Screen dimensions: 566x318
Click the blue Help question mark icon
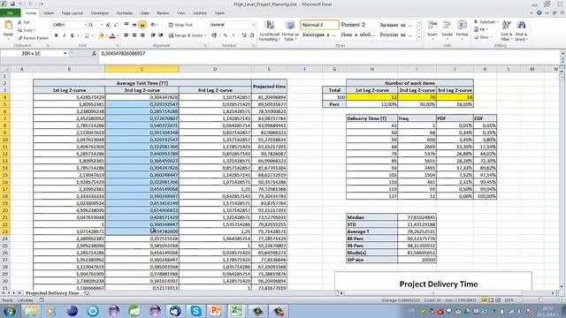tap(539, 12)
